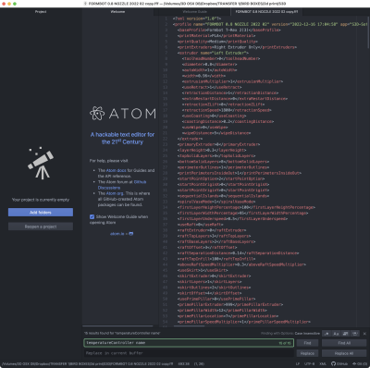Click the retractionSpeed 1800 line
Viewport: 370px width, 368px height.
[227, 110]
